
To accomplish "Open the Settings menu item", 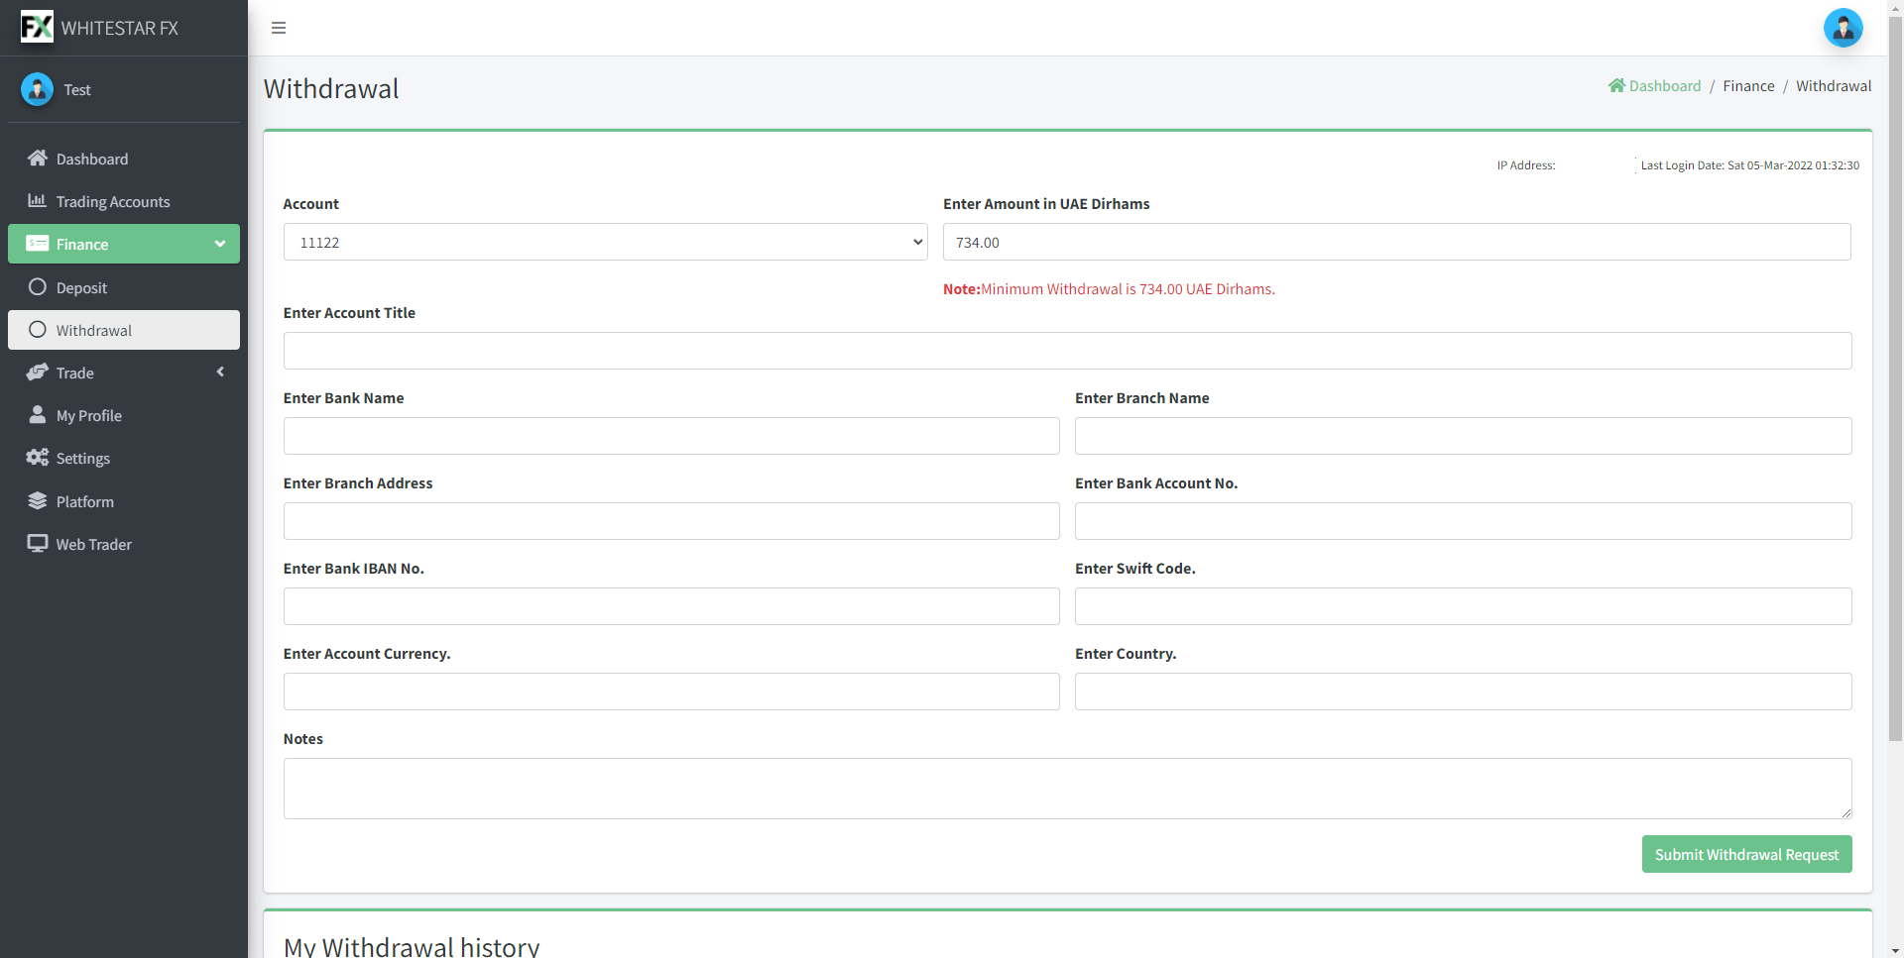I will point(124,458).
